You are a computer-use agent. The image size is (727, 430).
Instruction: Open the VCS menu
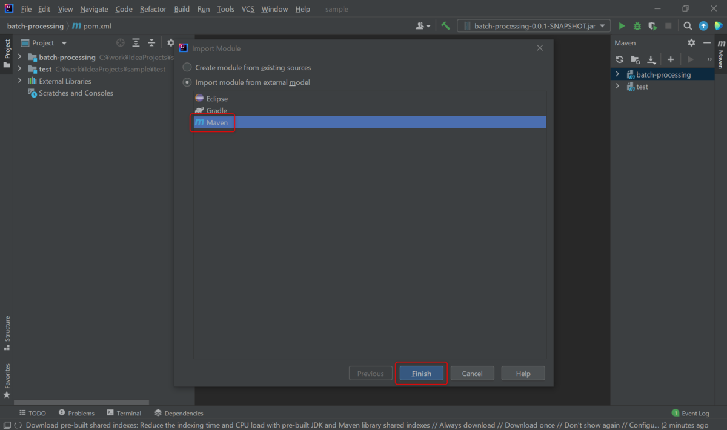tap(248, 9)
